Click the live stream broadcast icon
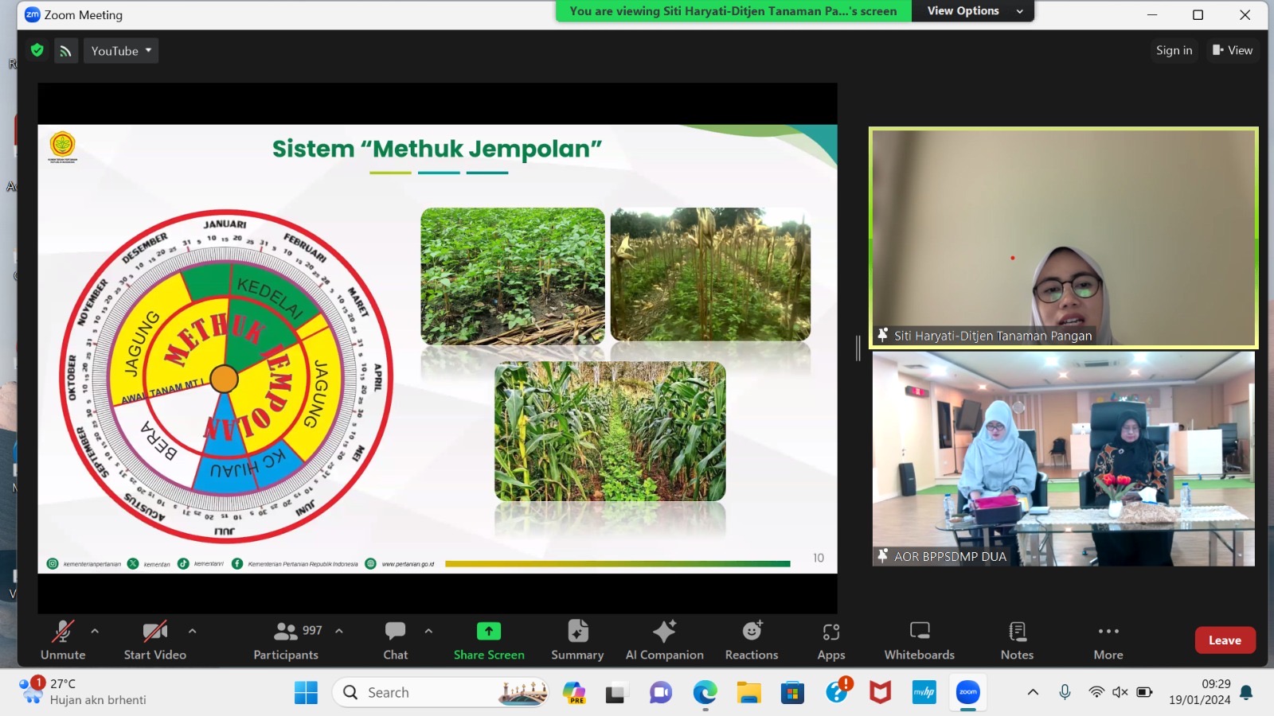1274x716 pixels. tap(66, 51)
